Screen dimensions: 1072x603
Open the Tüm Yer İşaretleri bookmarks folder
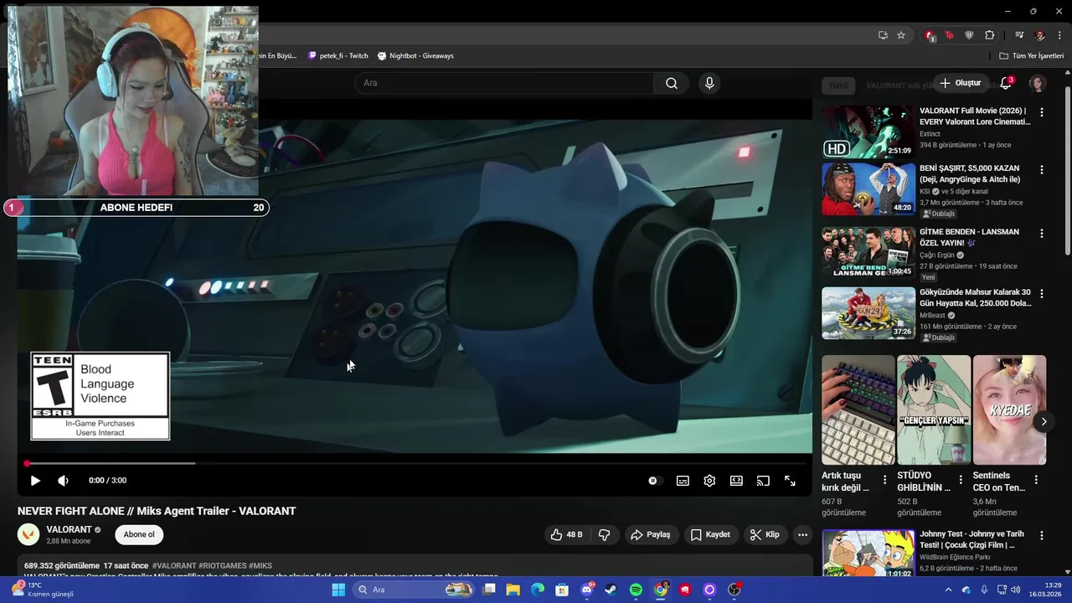point(1031,56)
